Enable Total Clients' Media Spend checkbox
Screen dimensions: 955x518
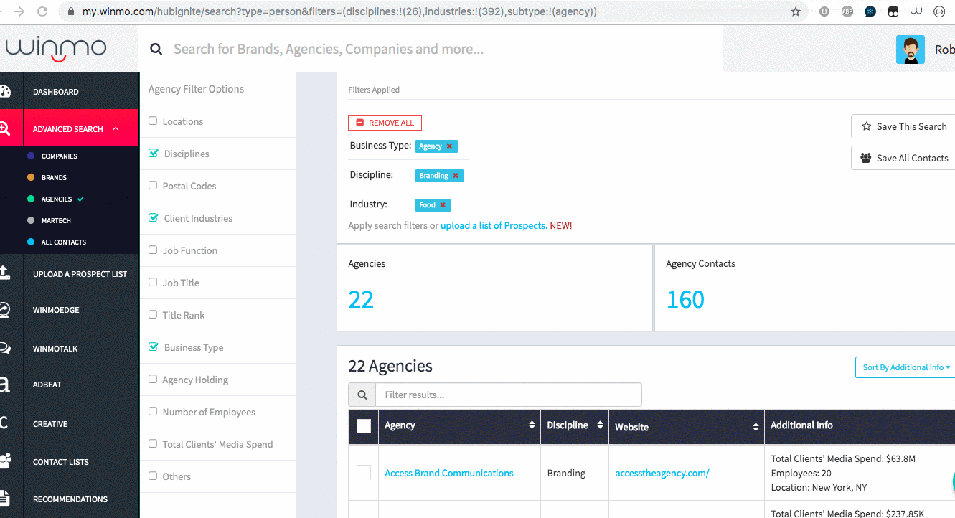point(153,444)
